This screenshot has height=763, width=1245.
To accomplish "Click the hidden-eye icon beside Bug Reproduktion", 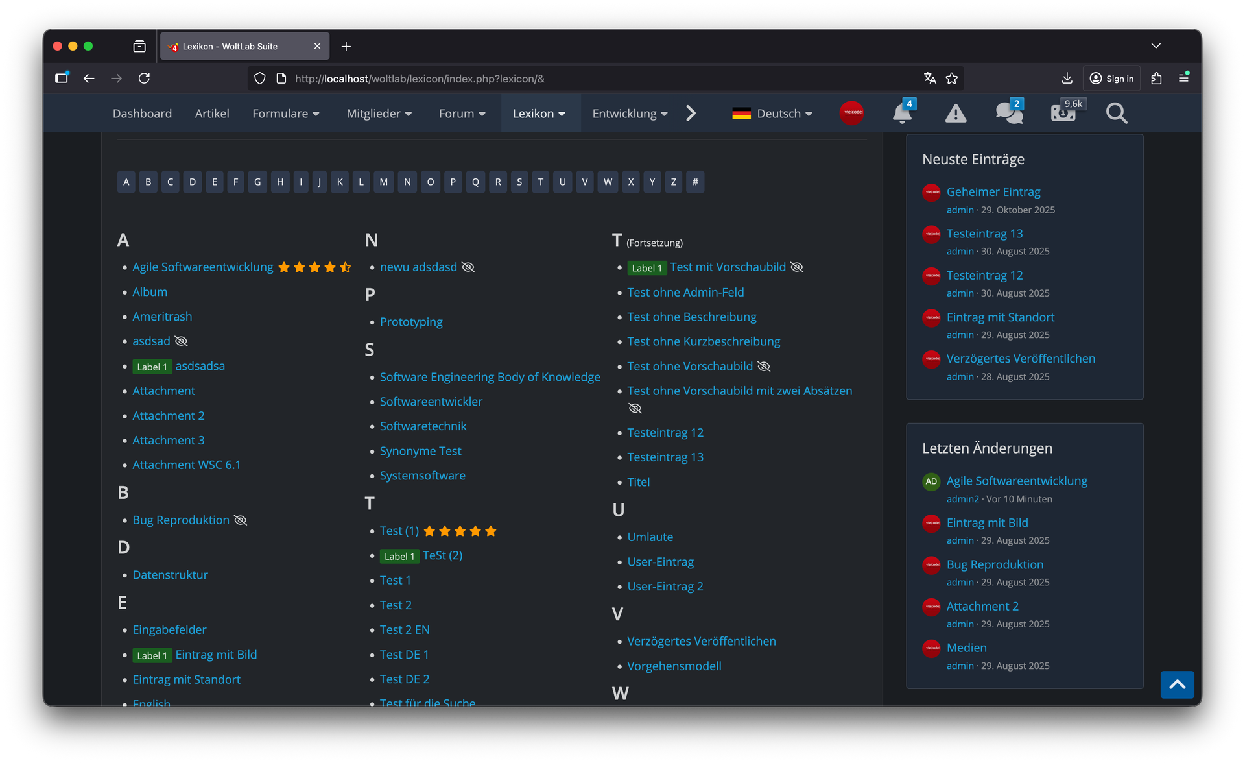I will pyautogui.click(x=241, y=520).
